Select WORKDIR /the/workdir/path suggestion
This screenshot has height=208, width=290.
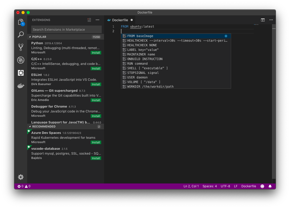coord(176,86)
